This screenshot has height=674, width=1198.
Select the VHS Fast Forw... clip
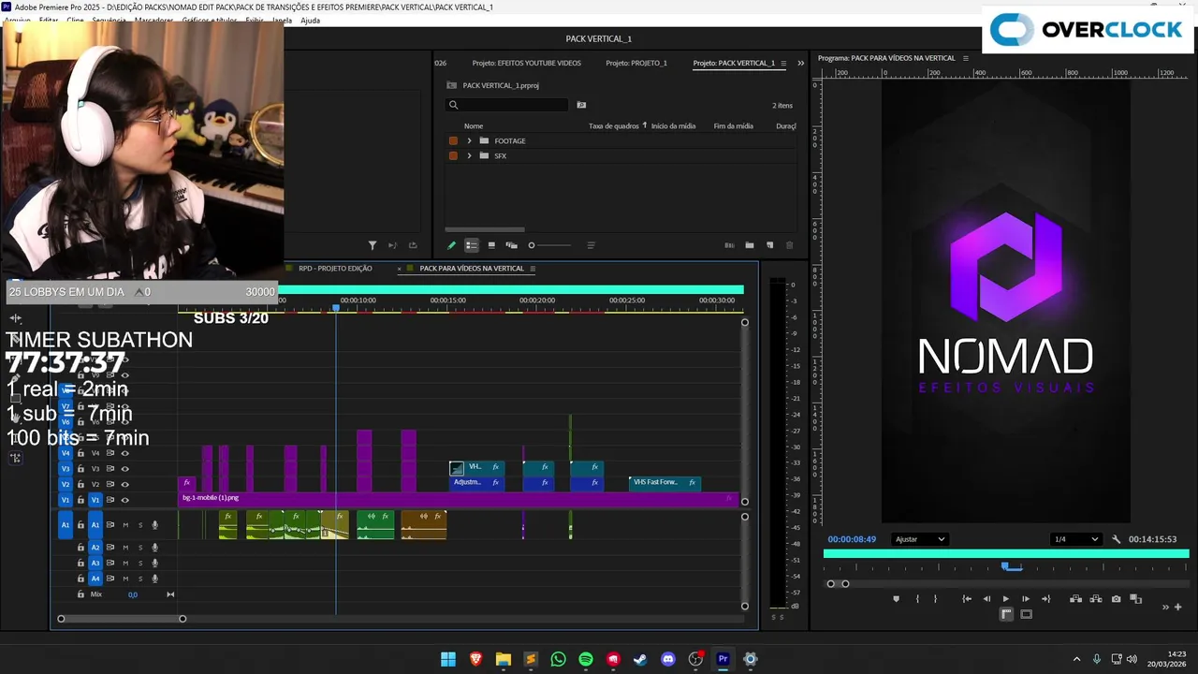click(665, 483)
